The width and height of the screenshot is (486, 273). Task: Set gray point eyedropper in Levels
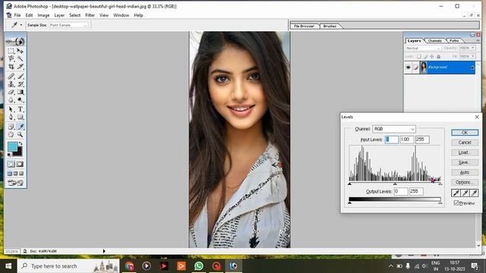tap(465, 193)
